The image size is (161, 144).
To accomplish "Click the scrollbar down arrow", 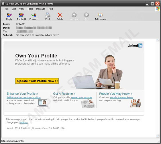I will click(158, 136).
